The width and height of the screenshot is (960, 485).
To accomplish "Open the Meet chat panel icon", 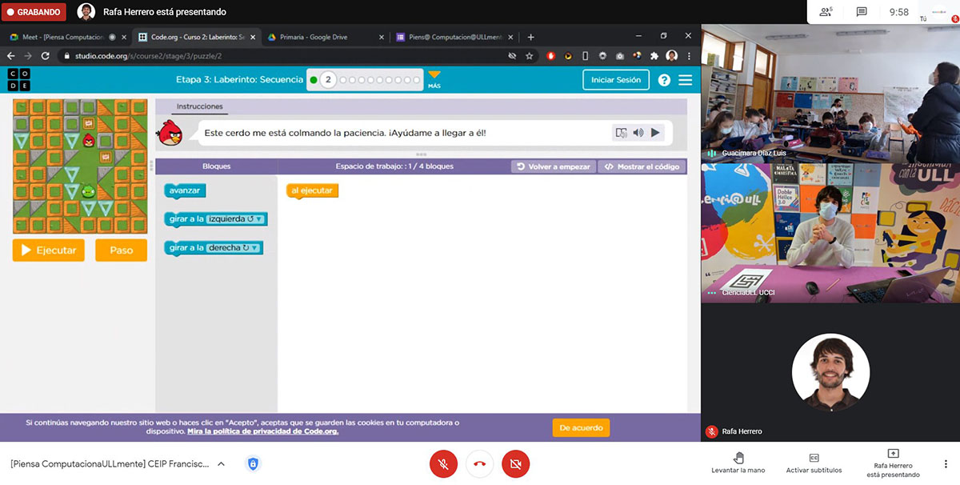I will (862, 12).
